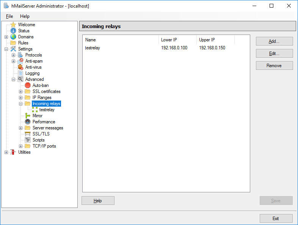Select the Anti-virus tree item

(33, 67)
